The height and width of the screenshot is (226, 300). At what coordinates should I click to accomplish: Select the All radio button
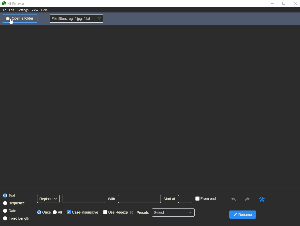click(x=55, y=212)
